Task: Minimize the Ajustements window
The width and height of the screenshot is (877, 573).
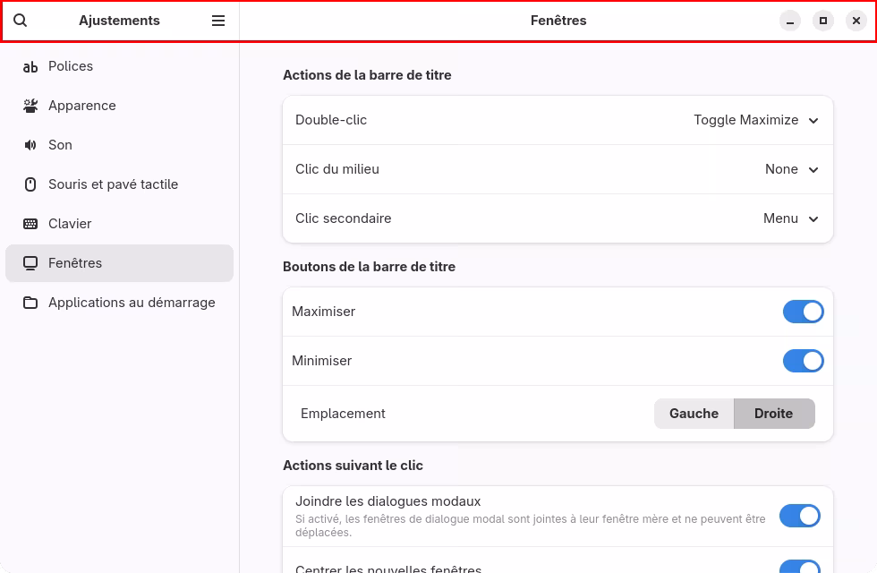Action: coord(789,21)
